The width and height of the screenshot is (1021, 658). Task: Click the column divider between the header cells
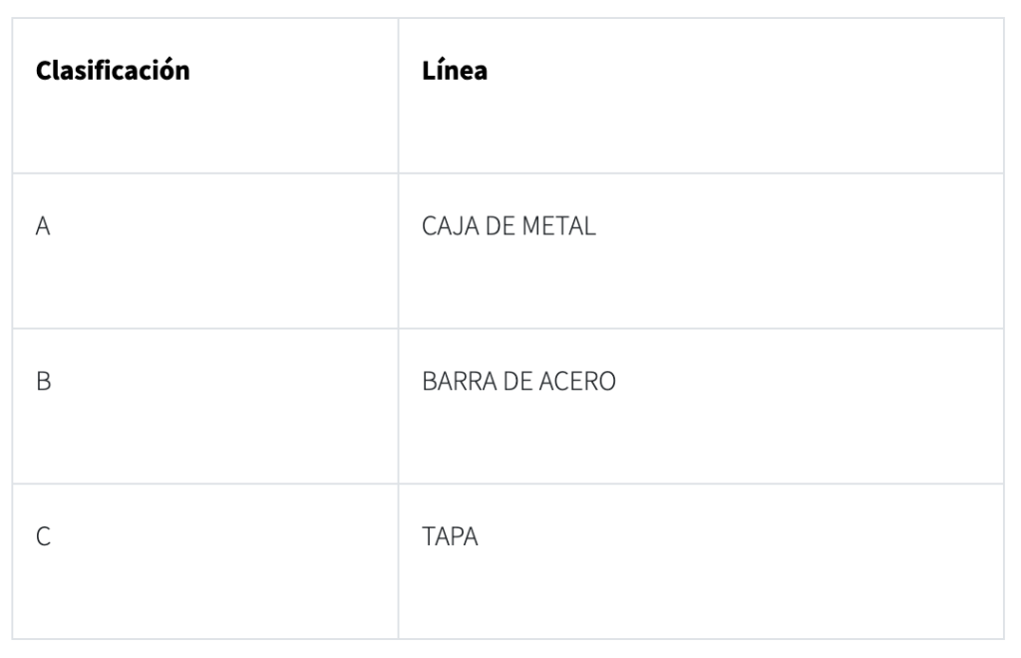(398, 95)
